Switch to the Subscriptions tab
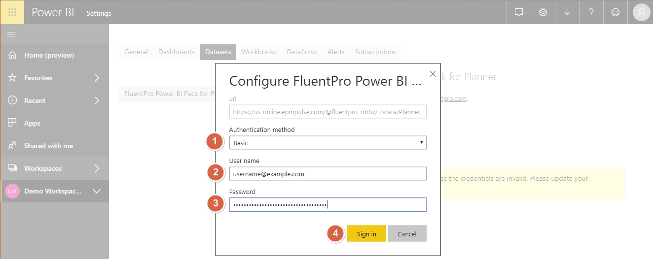The image size is (653, 259). click(375, 52)
